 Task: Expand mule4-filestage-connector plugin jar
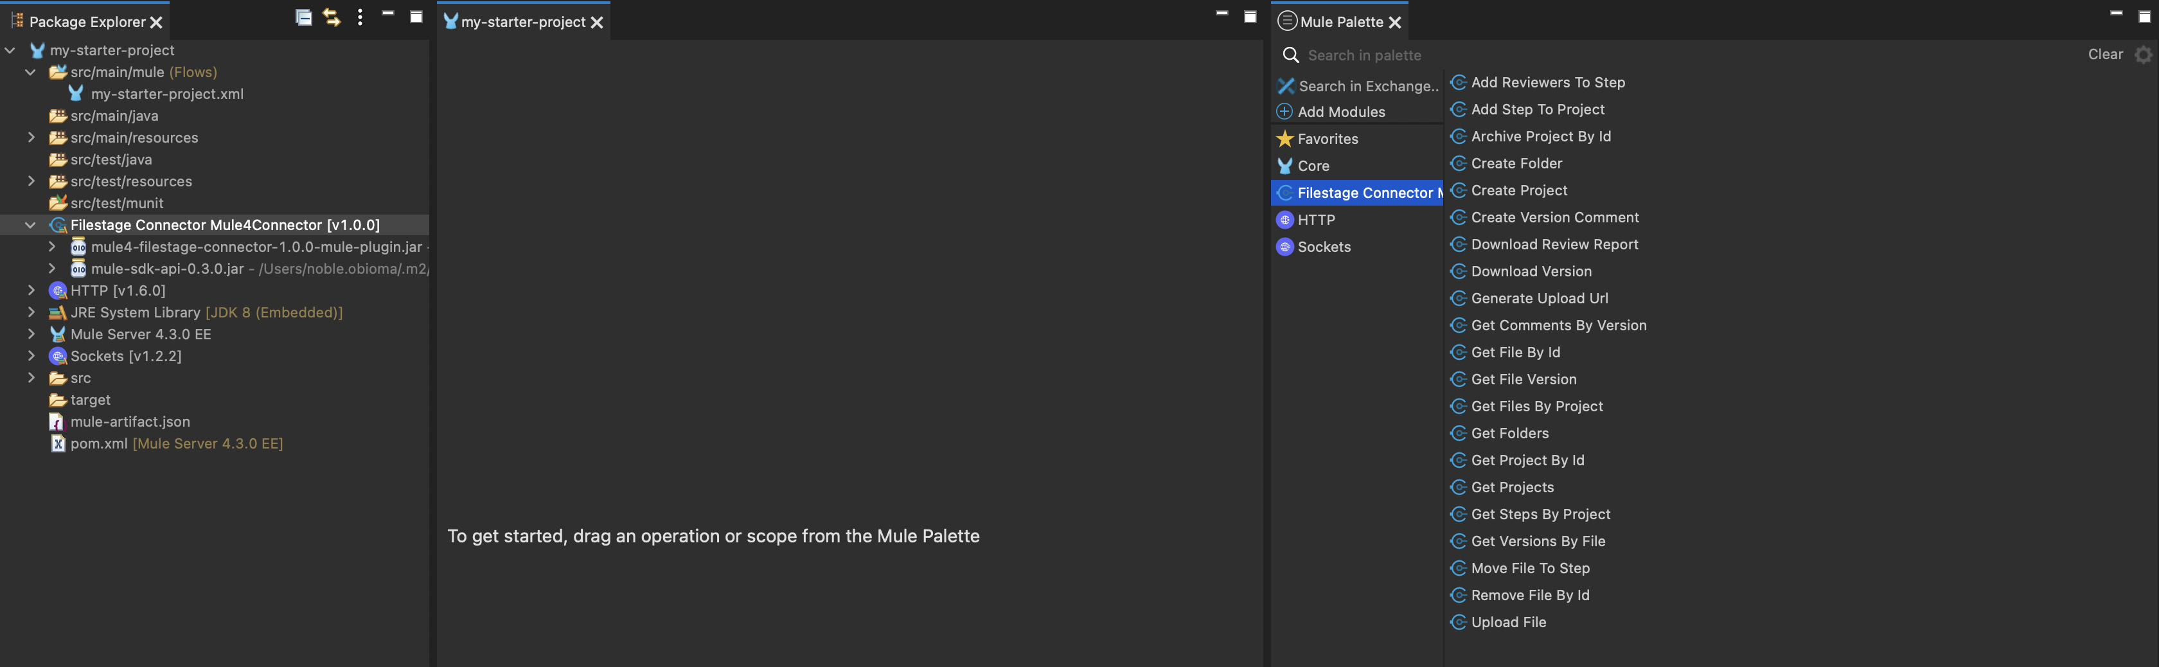52,246
